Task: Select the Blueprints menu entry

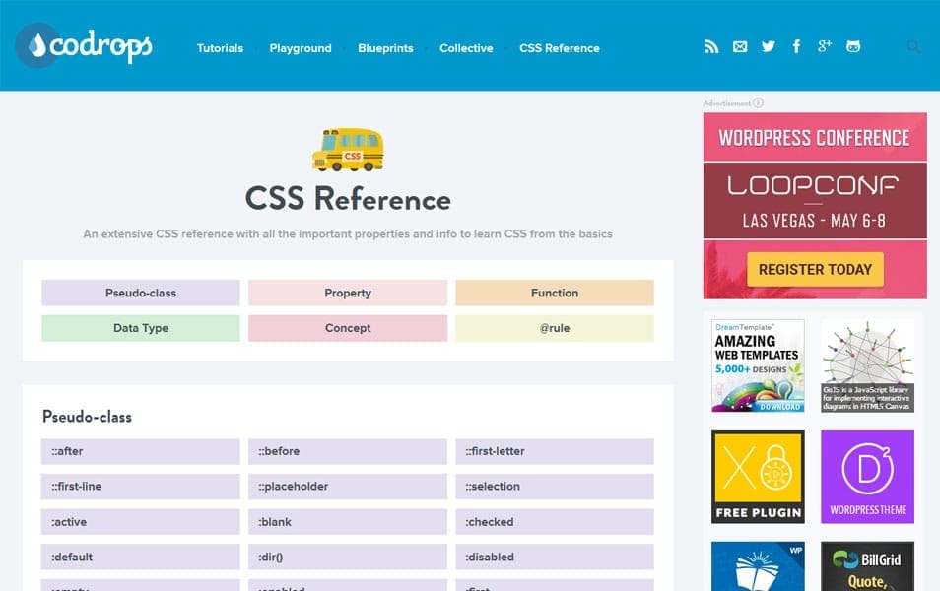Action: (x=385, y=47)
